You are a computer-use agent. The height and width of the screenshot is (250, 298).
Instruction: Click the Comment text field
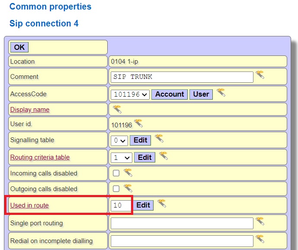(182, 77)
